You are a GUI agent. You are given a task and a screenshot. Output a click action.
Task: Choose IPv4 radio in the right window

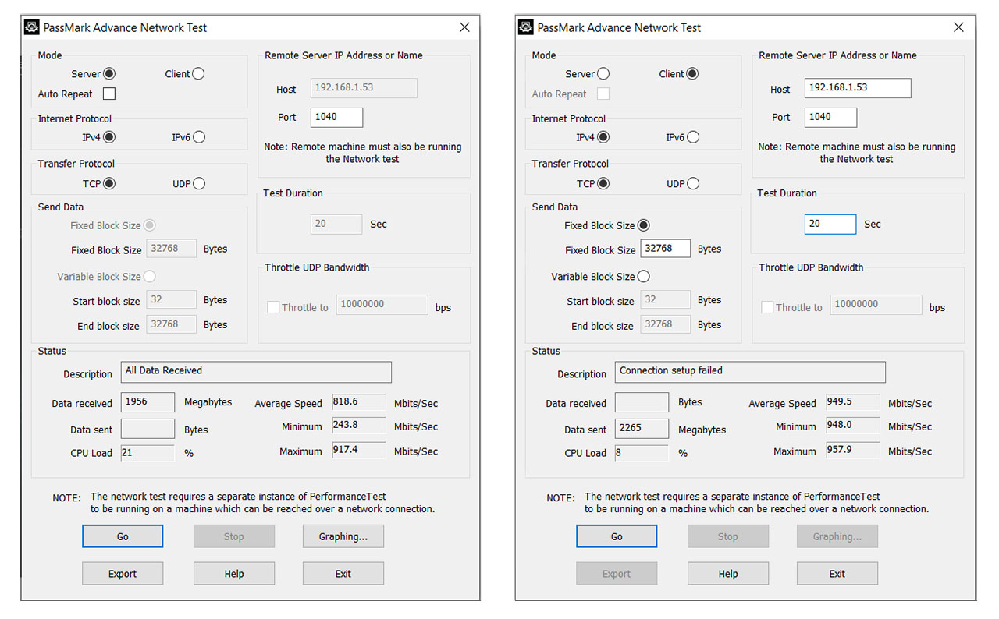click(603, 137)
